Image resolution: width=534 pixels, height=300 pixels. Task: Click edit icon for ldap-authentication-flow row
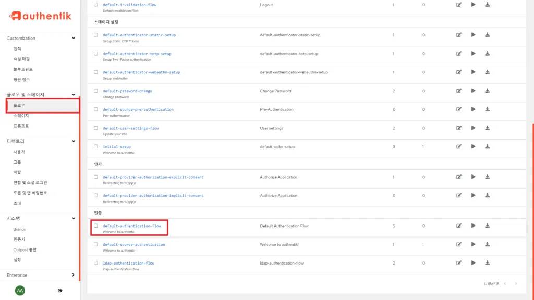[x=459, y=263]
